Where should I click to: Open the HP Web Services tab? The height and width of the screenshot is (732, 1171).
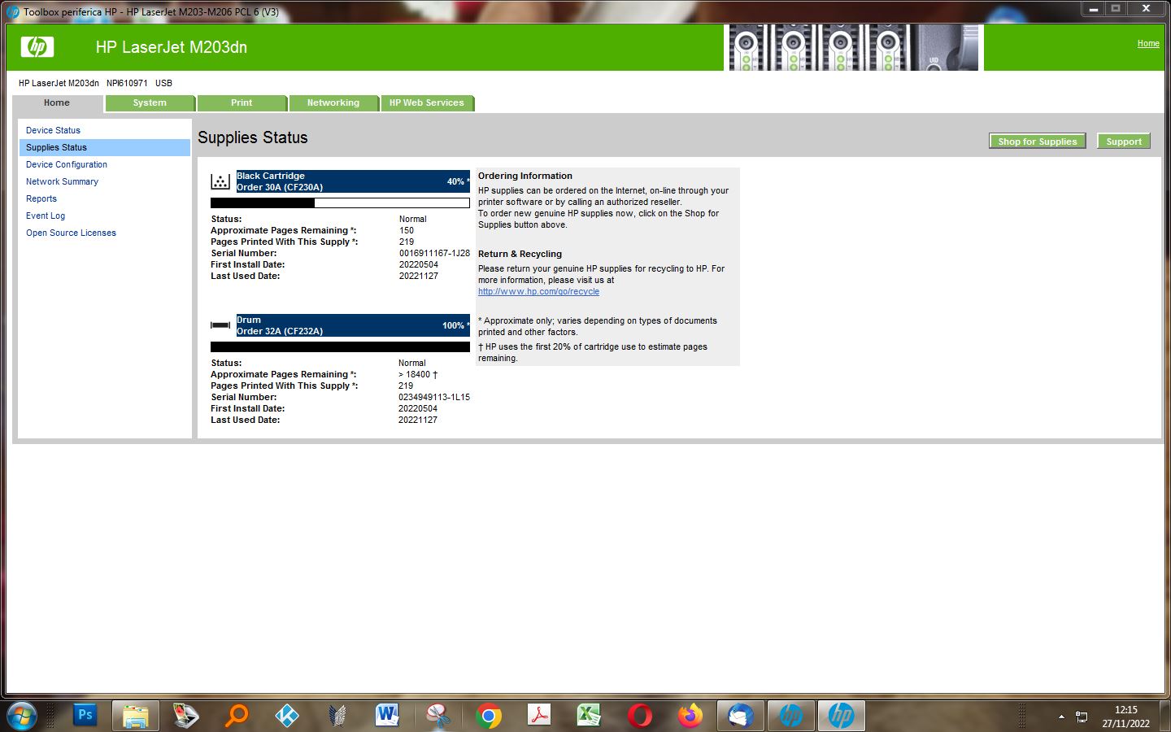click(x=426, y=103)
